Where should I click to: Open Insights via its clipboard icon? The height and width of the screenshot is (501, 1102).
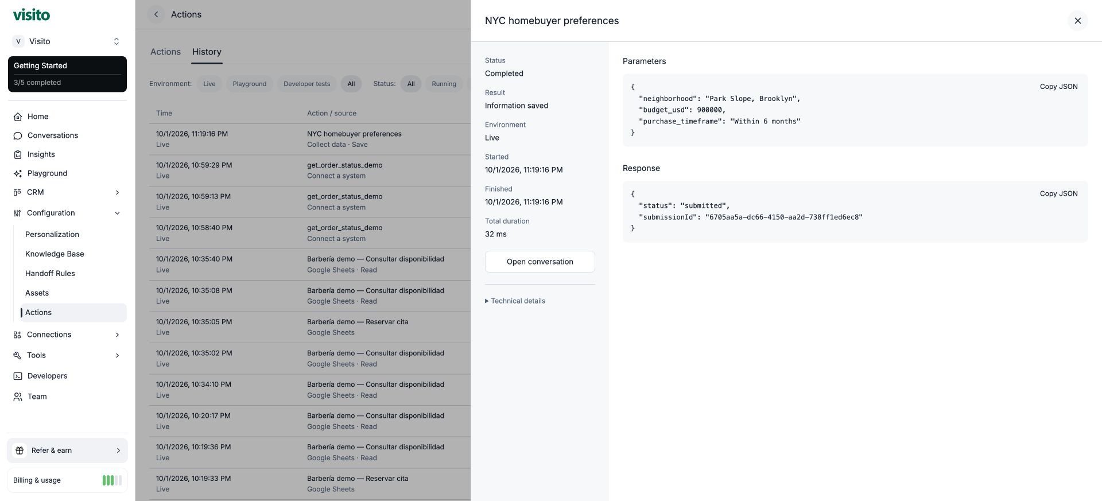click(x=18, y=154)
